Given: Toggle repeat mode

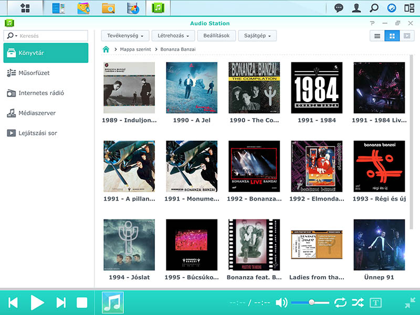Looking at the screenshot, I should pos(340,302).
